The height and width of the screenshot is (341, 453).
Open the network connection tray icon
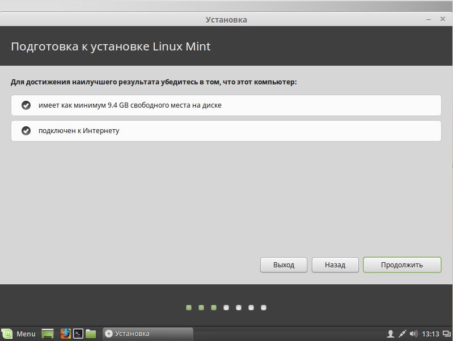point(402,334)
